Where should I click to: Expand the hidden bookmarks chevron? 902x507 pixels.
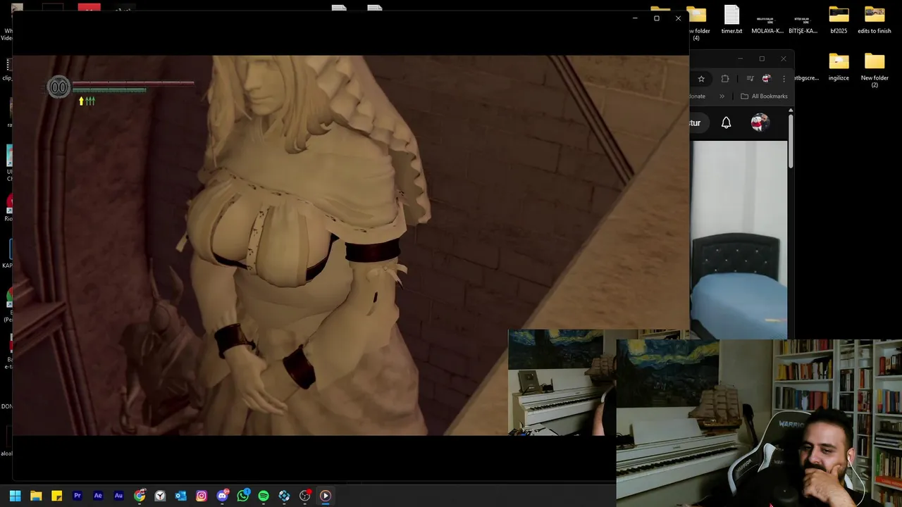pyautogui.click(x=722, y=96)
